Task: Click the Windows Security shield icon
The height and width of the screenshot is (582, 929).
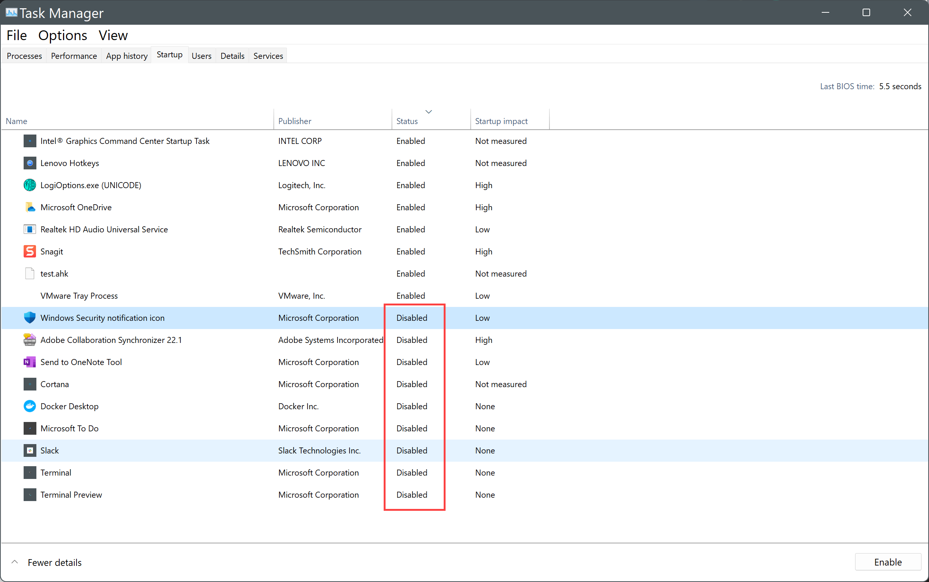Action: point(30,318)
